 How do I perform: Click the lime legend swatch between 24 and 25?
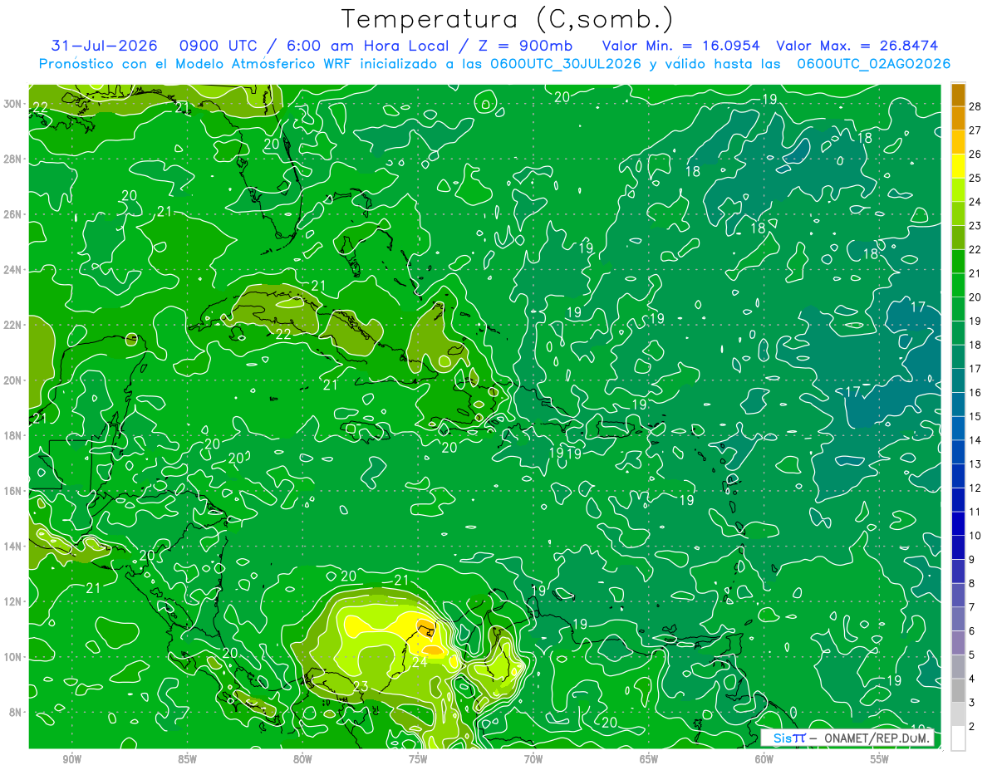click(958, 190)
